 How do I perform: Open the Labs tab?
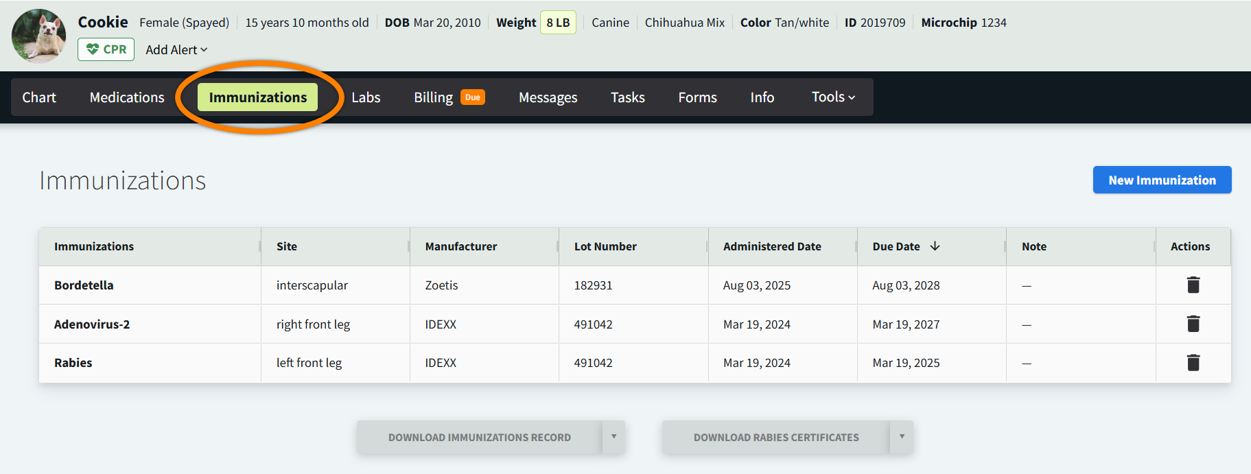point(366,97)
